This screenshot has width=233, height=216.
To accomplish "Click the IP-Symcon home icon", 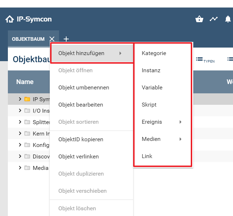I will click(10, 19).
